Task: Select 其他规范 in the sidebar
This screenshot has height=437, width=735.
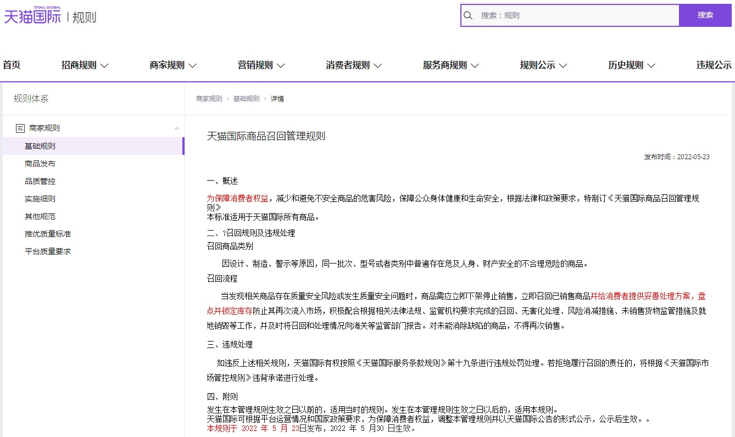Action: click(x=40, y=216)
